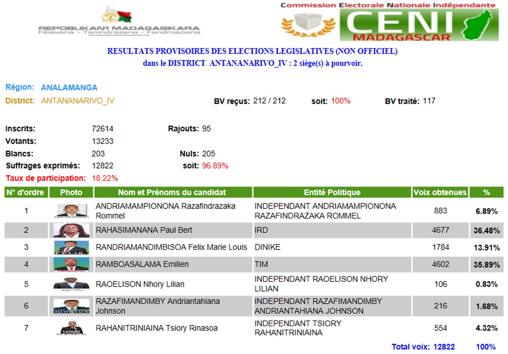
Task: Click the Nom et Prénoms du candidat header
Action: click(173, 192)
